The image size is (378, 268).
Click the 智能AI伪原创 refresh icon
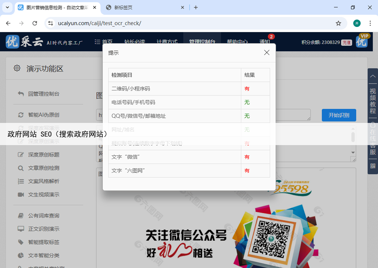point(21,115)
